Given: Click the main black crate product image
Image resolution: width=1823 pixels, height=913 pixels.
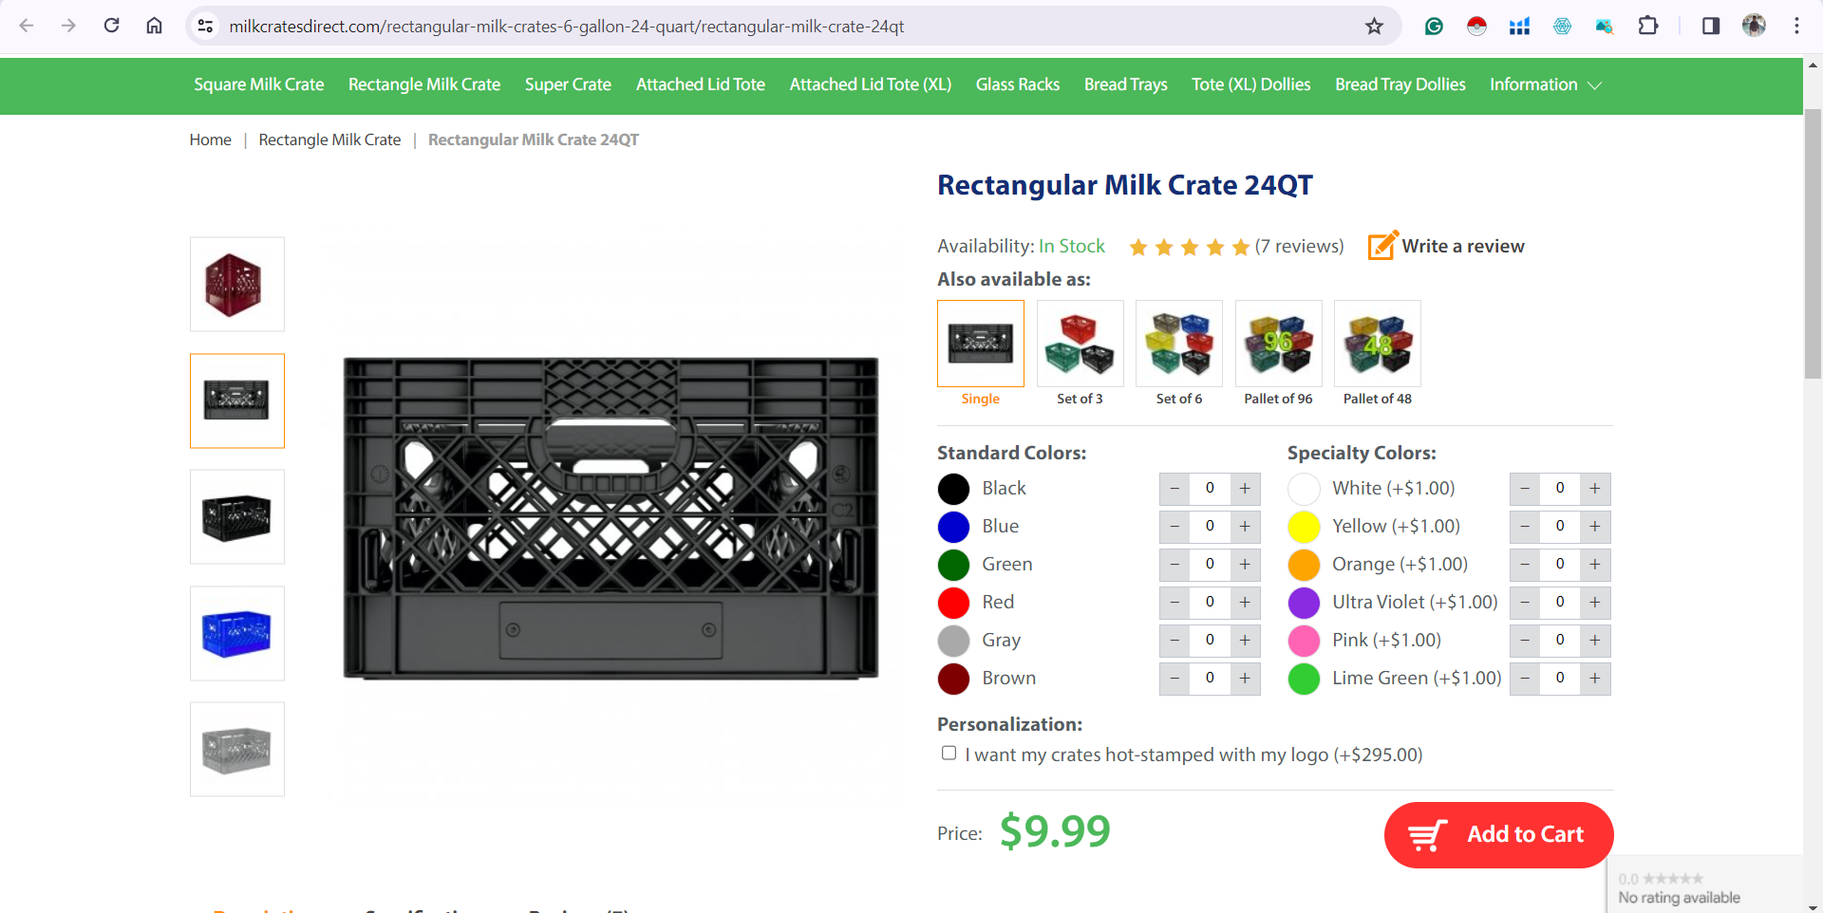Looking at the screenshot, I should pos(611,518).
